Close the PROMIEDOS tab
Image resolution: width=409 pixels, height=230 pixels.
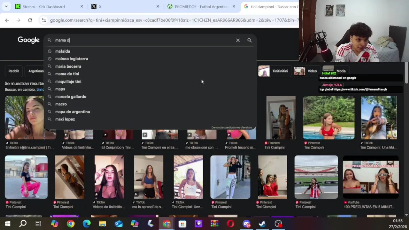pos(234,6)
